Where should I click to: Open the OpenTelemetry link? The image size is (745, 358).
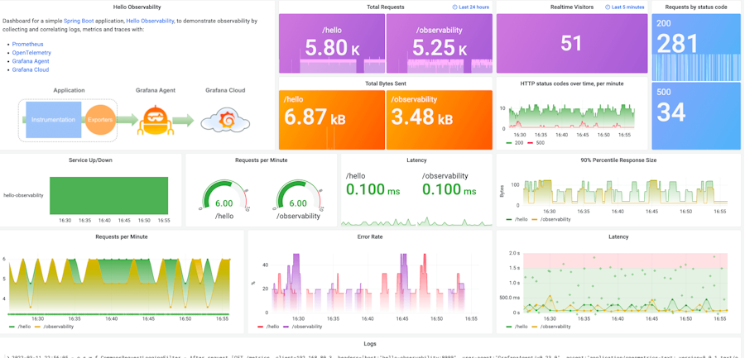point(31,53)
